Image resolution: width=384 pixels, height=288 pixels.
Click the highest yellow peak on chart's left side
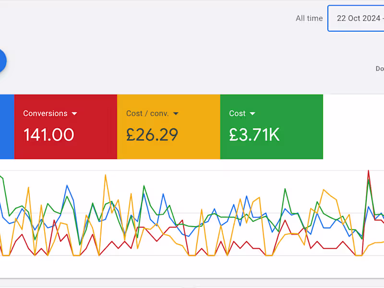pos(105,175)
